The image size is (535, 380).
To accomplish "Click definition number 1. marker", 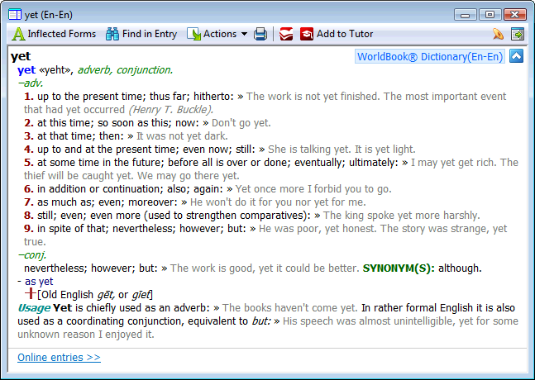I will [x=29, y=97].
